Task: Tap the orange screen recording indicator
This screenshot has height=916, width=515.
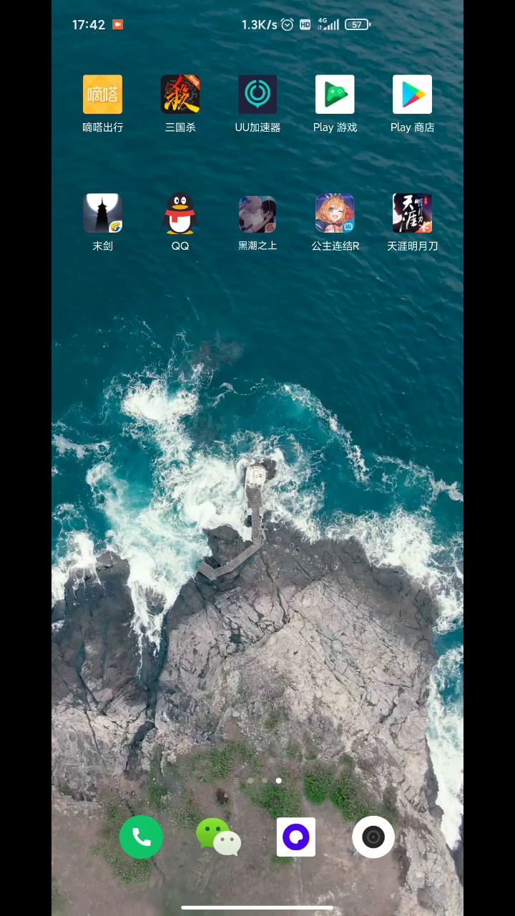Action: pyautogui.click(x=118, y=24)
